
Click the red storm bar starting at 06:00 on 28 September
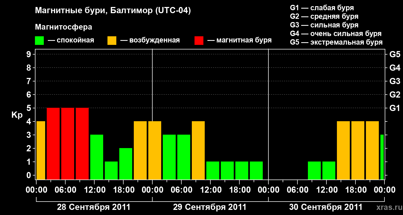pos(68,144)
